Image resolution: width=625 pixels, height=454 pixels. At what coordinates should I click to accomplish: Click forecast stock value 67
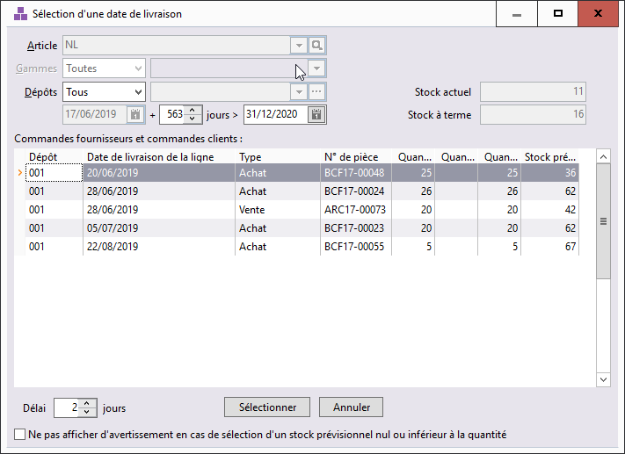(x=550, y=246)
